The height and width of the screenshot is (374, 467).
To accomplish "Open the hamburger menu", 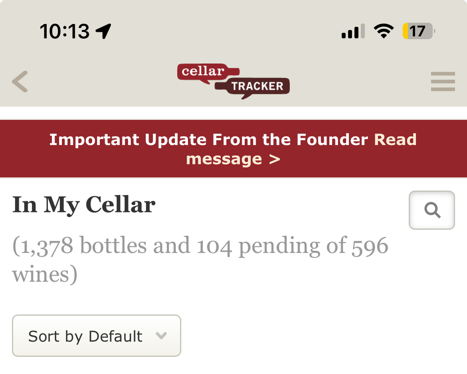I will (443, 82).
